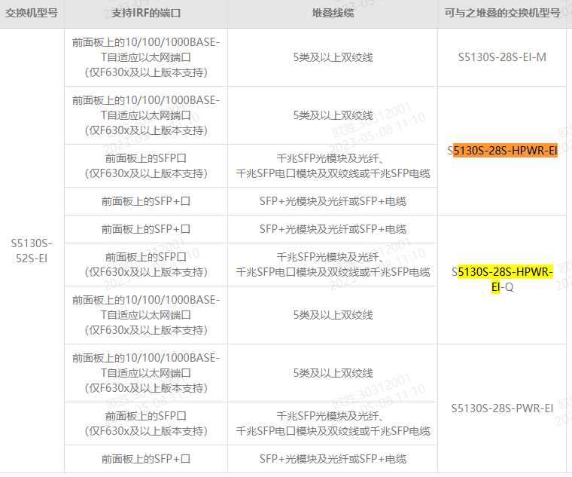Select the S5130S-52S-EI switch model cell
This screenshot has height=477, width=572.
[32, 250]
